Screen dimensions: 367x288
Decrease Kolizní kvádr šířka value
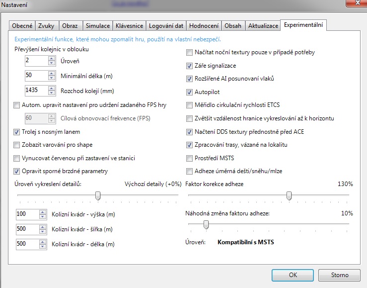42,232
